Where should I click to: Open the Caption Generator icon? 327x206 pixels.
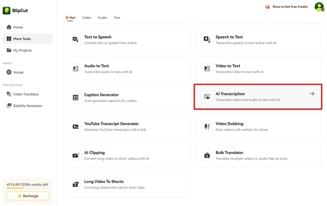pos(76,97)
